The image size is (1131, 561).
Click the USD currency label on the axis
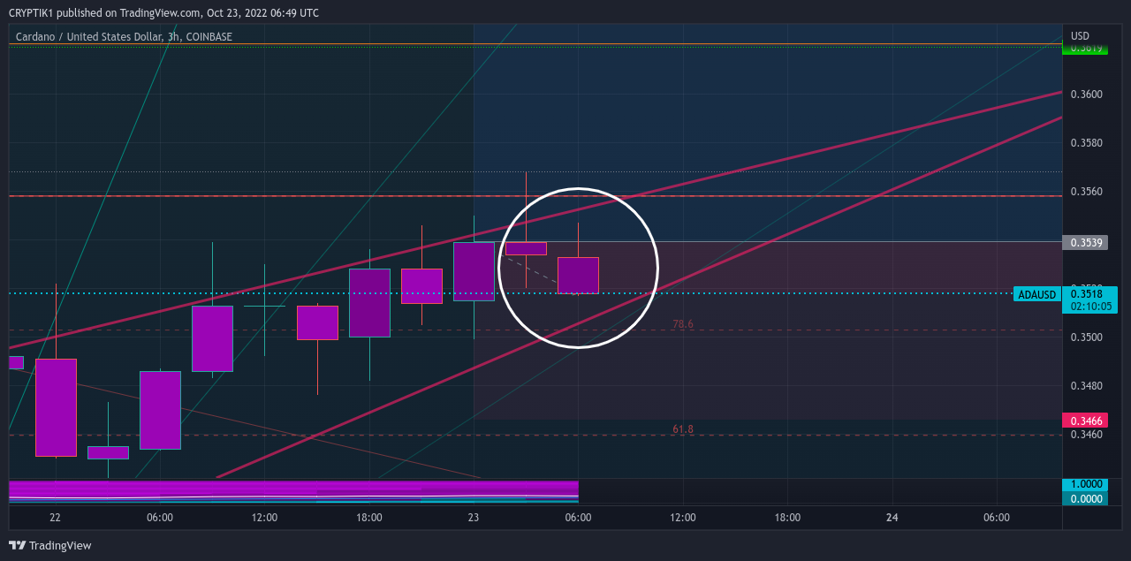tap(1080, 36)
